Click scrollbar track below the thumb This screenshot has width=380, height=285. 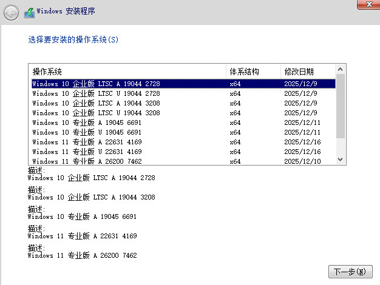coord(340,148)
